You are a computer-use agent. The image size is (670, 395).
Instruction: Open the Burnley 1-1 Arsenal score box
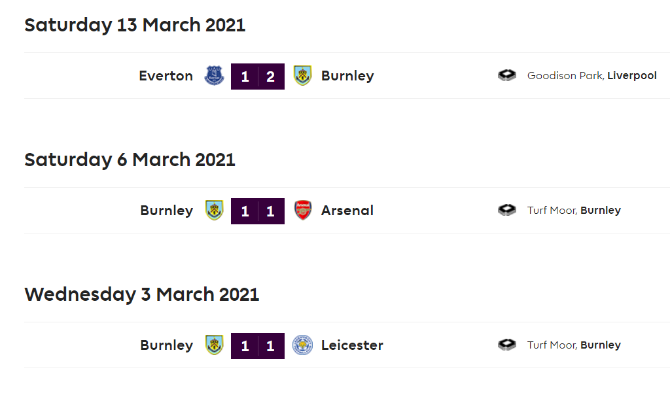coord(258,211)
